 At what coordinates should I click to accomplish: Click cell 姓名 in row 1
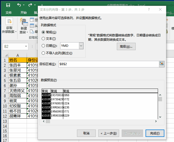[18, 60]
